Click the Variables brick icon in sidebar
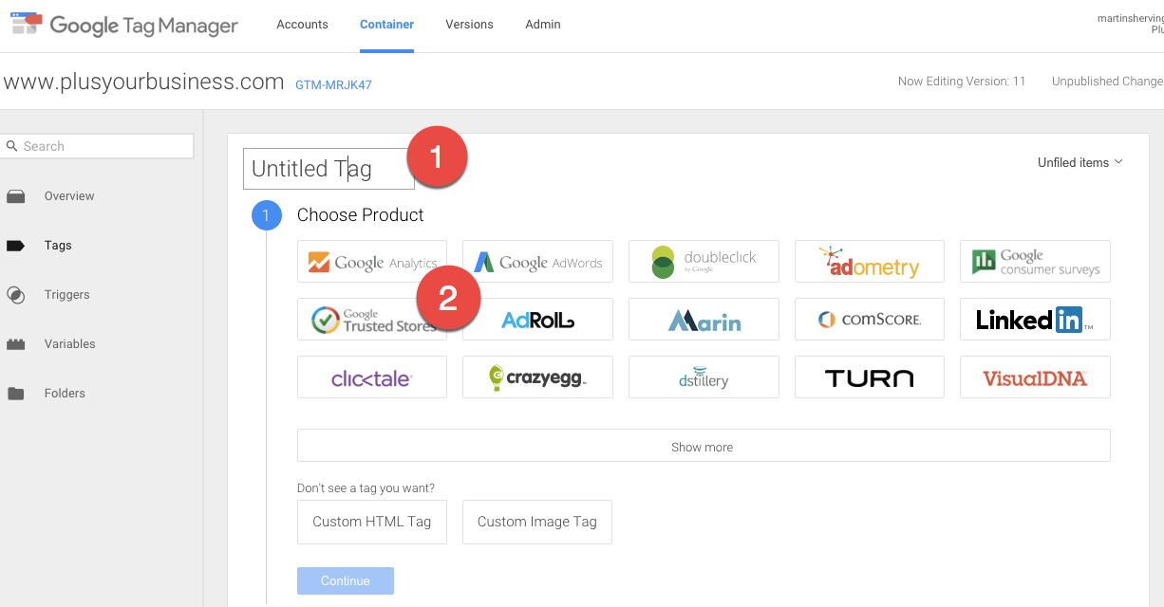1164x607 pixels. (x=15, y=344)
